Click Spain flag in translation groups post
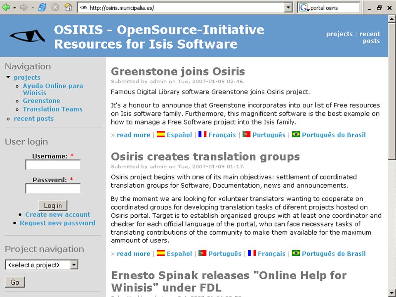 pos(160,253)
